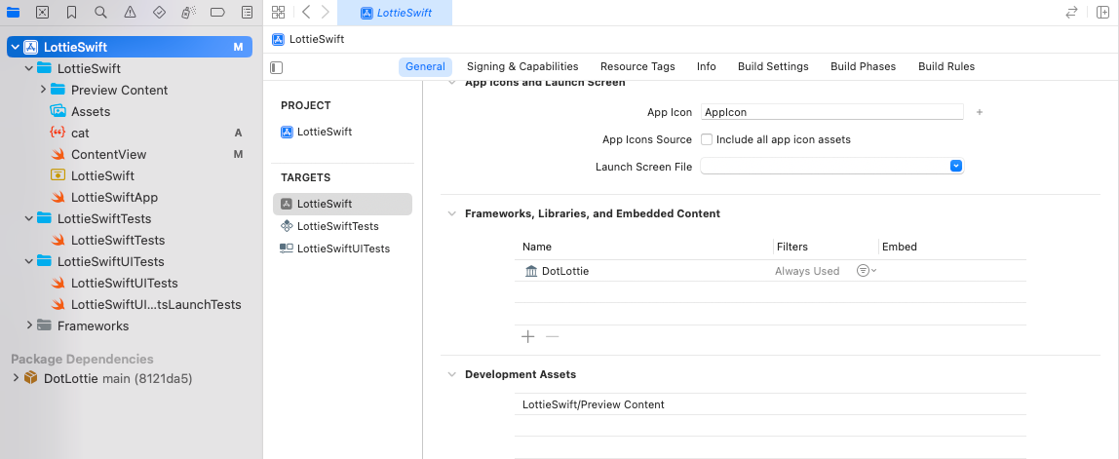The height and width of the screenshot is (459, 1119).
Task: Select the LottieSwift editor tab
Action: (395, 13)
